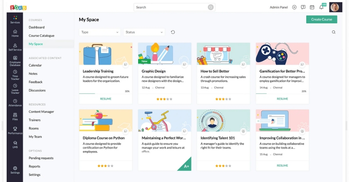Expand the Type filter dropdown
The image size is (349, 182).
100,32
